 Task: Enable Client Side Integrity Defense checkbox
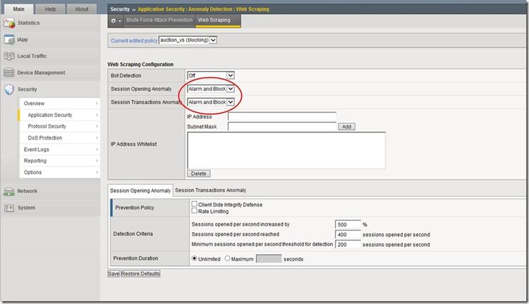(195, 205)
